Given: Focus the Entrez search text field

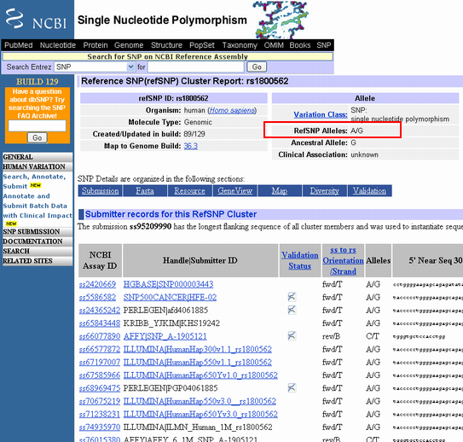Looking at the screenshot, I should coord(196,67).
